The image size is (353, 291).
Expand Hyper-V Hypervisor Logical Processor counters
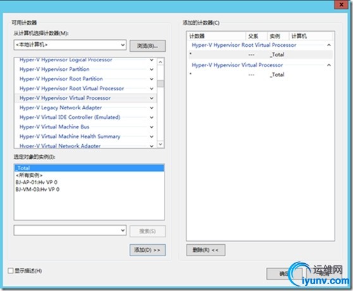[x=151, y=60]
